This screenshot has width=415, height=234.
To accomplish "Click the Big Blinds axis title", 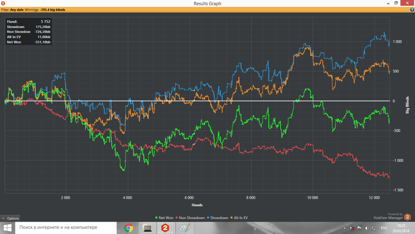I will [408, 105].
